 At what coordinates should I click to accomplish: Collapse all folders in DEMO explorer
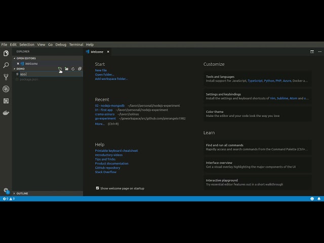coord(80,69)
